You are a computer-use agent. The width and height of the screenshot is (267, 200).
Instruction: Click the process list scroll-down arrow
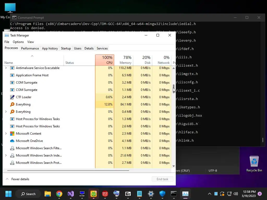pos(173,166)
